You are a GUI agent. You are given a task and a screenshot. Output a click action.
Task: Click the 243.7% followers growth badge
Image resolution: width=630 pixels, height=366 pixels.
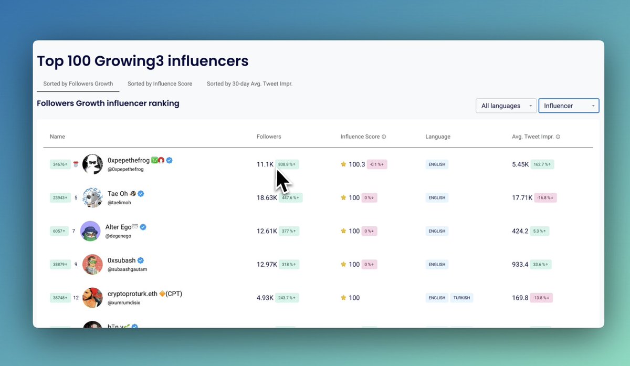(x=287, y=298)
